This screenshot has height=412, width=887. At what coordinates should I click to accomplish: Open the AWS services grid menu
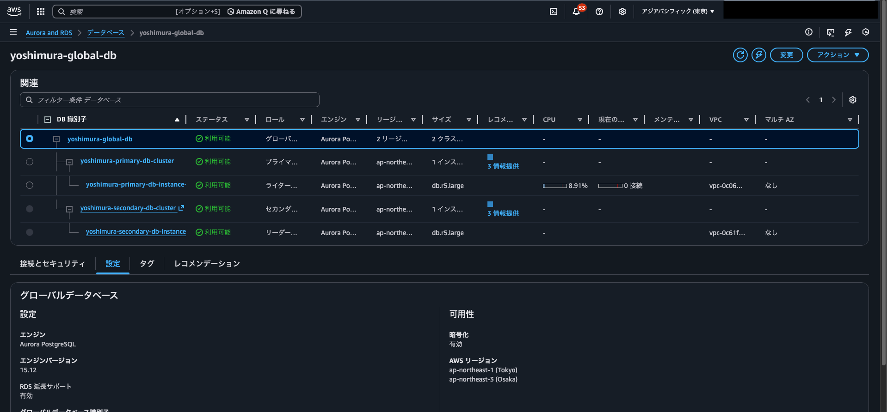(41, 12)
